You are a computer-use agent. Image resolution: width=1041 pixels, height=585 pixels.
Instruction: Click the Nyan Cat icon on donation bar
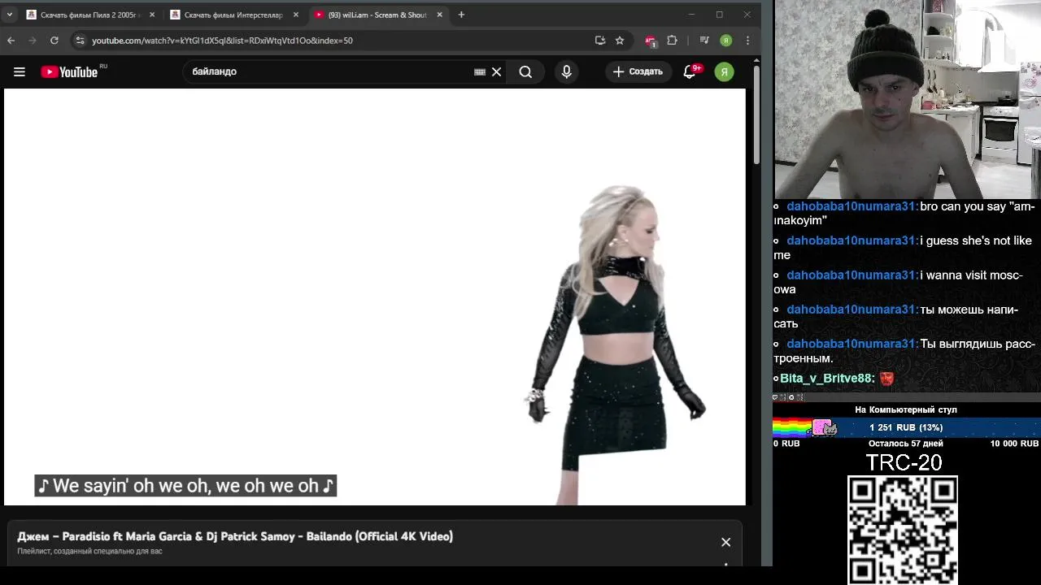coord(823,427)
